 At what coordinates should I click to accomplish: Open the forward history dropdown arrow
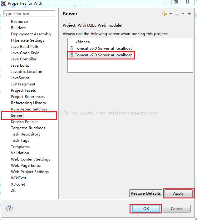point(183,14)
